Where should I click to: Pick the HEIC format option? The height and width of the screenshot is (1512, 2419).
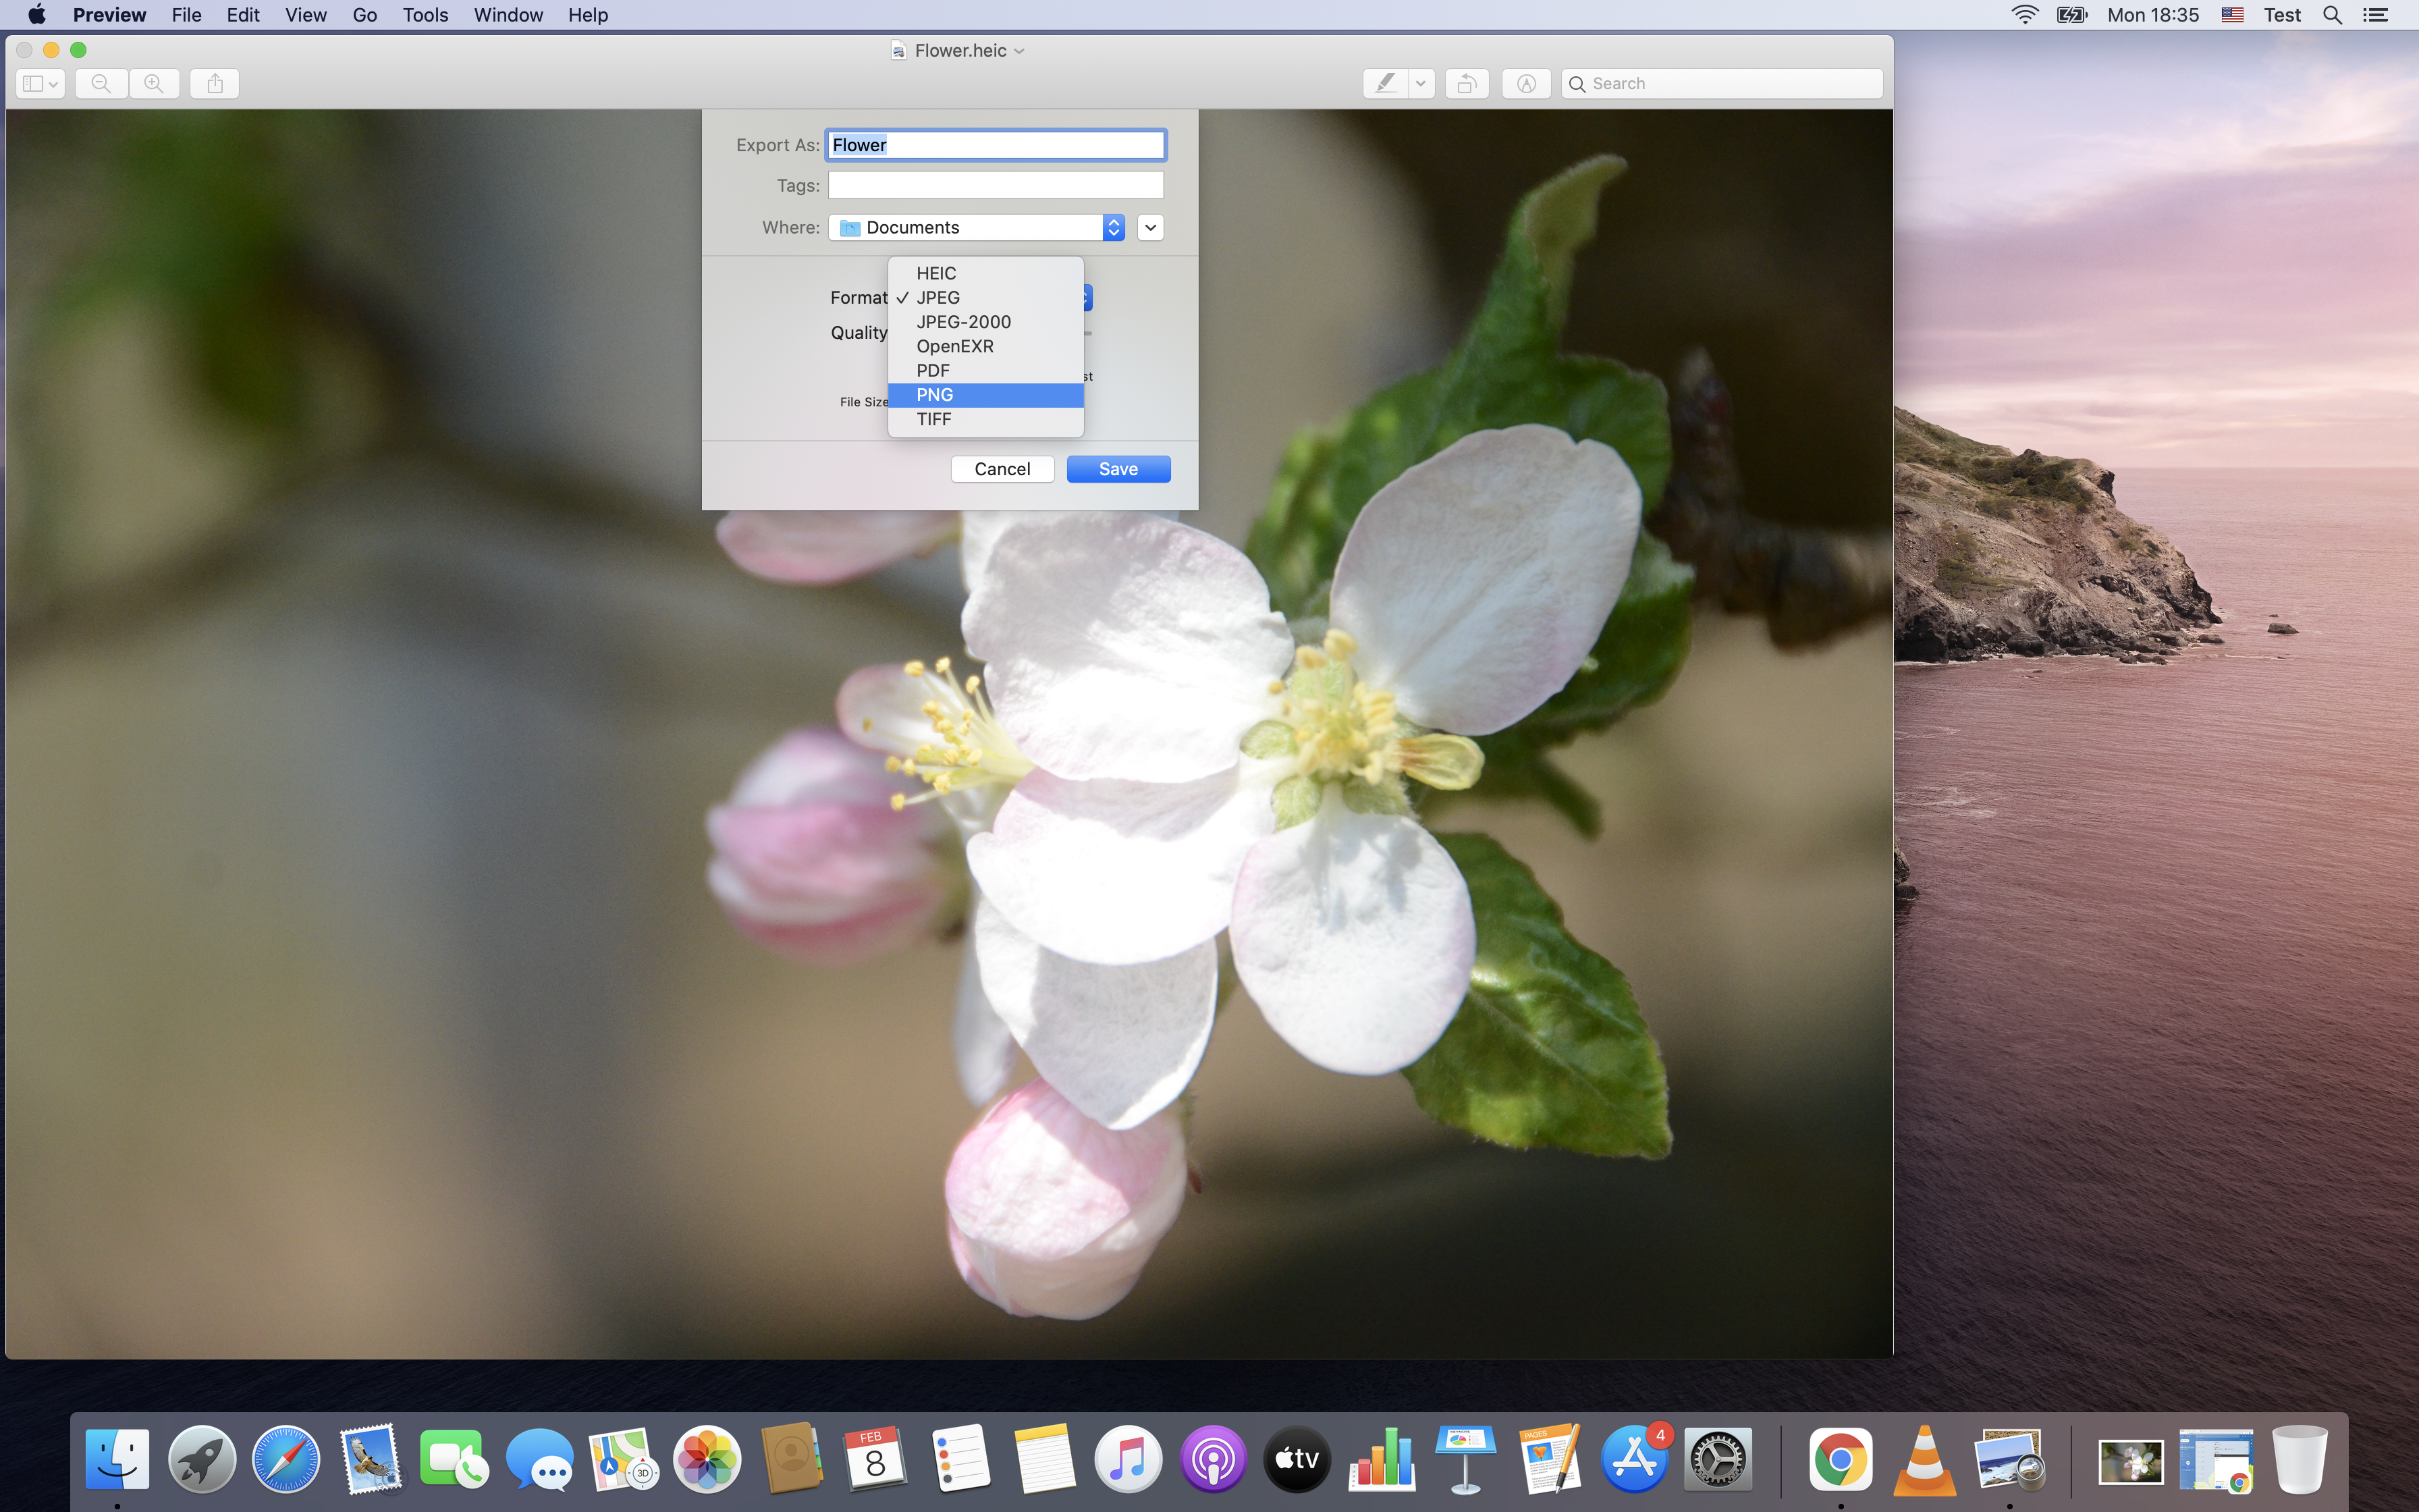click(x=985, y=273)
